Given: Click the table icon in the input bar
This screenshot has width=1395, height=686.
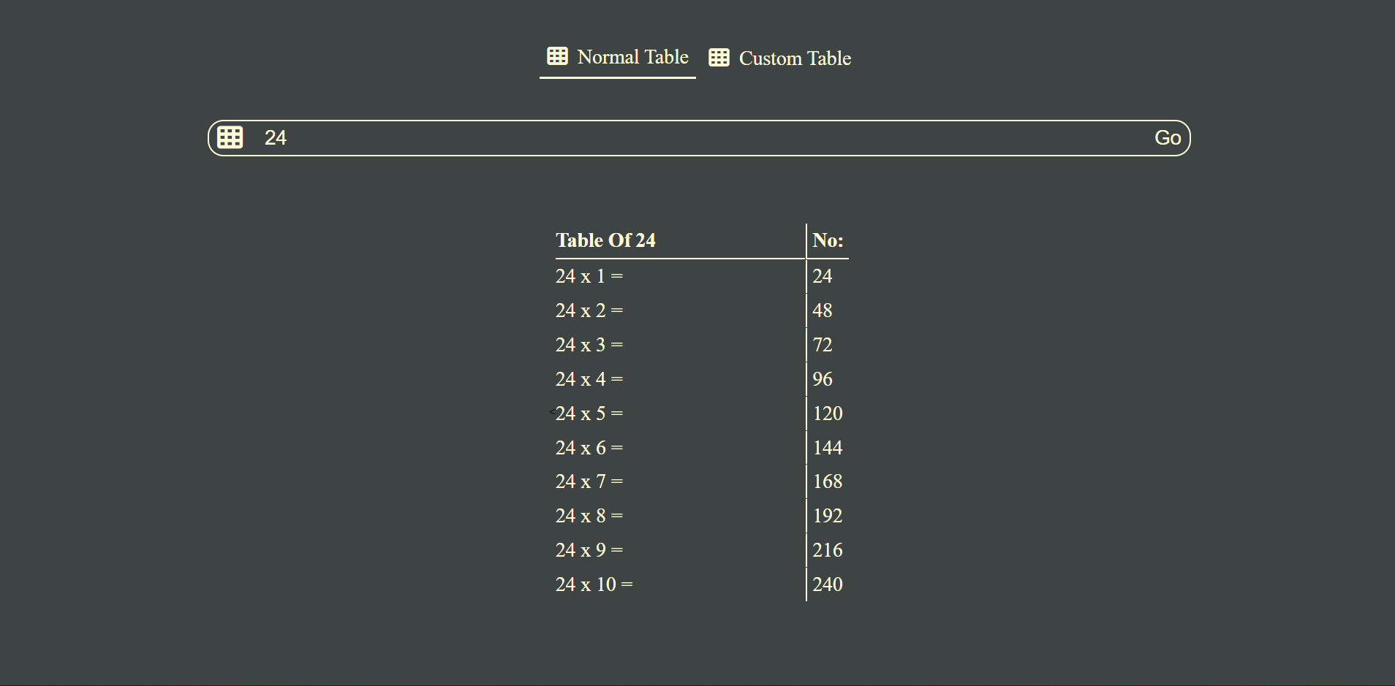Looking at the screenshot, I should [230, 137].
